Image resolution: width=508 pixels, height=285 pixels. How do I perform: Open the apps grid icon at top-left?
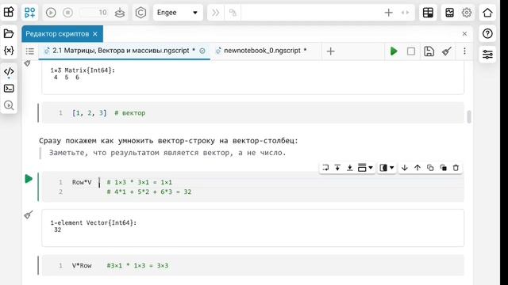click(9, 13)
